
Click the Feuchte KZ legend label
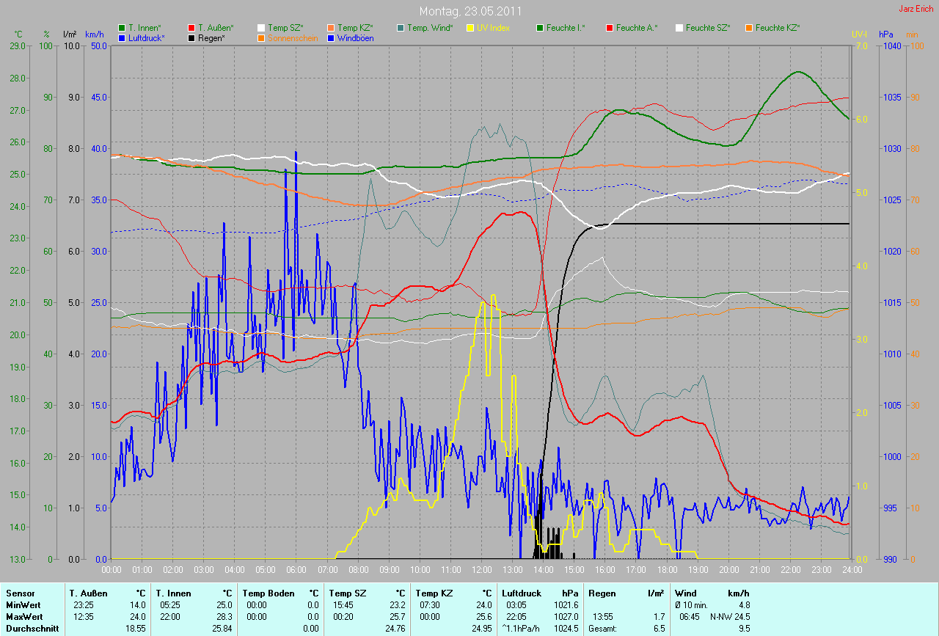pyautogui.click(x=777, y=28)
